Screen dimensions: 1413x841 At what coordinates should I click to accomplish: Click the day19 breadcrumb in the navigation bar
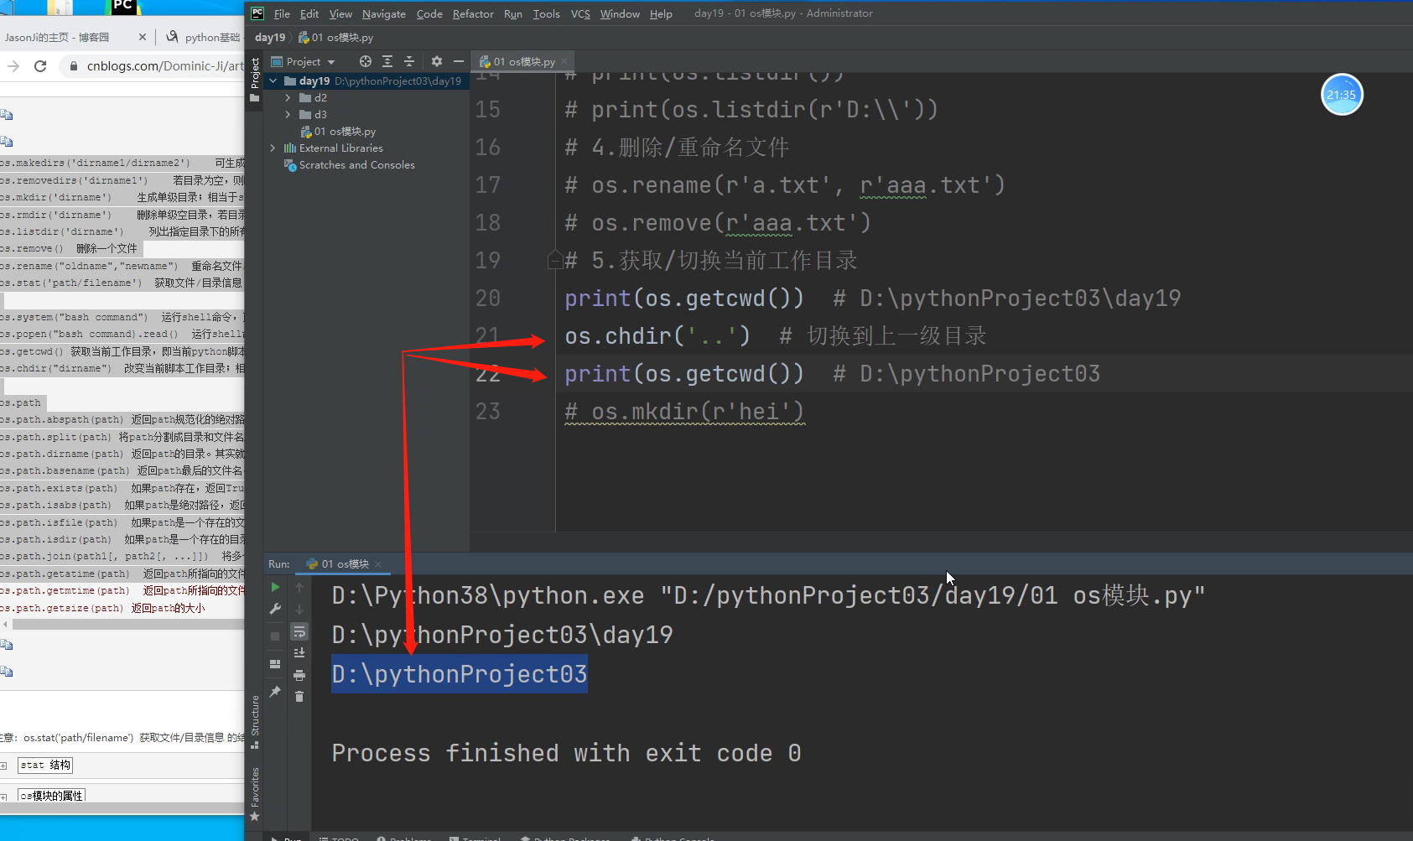point(270,38)
